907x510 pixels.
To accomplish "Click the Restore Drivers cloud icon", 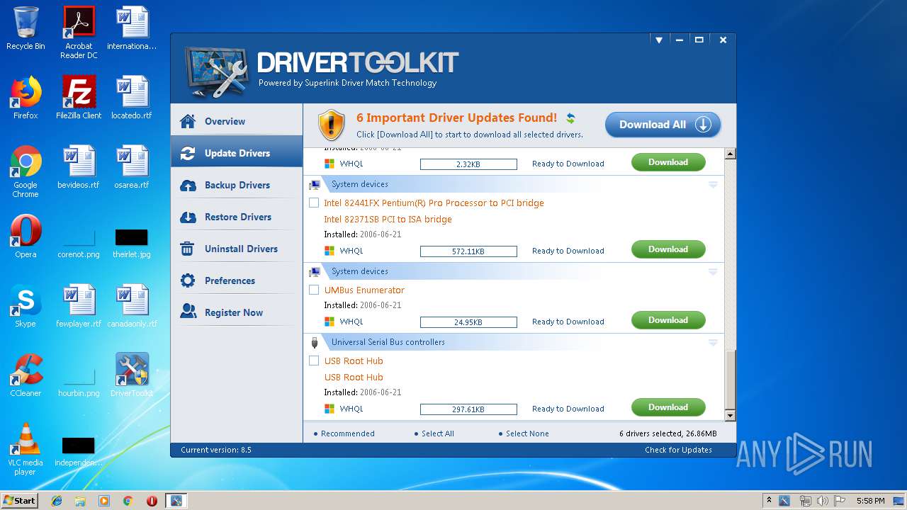I will pyautogui.click(x=188, y=217).
